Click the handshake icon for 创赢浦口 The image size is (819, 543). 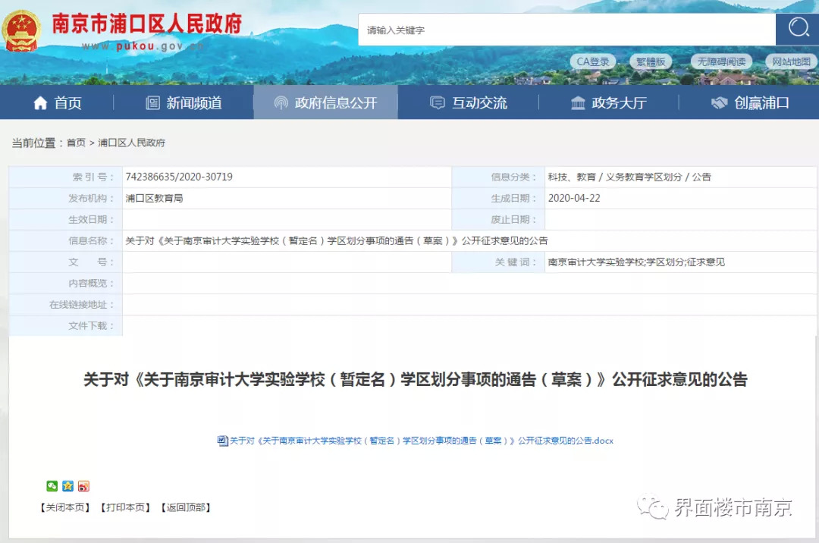click(719, 103)
